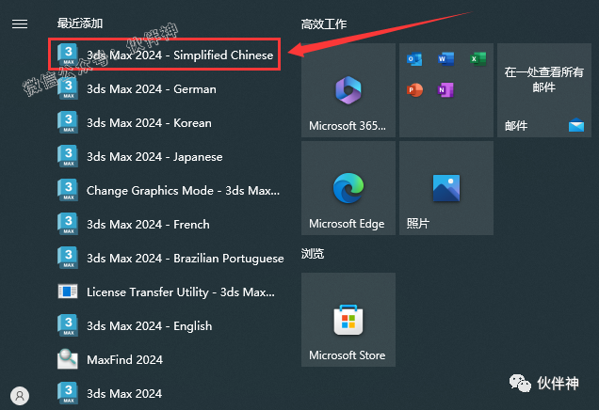
Task: Click the 在一处查看所有邮件 text
Action: coord(544,79)
